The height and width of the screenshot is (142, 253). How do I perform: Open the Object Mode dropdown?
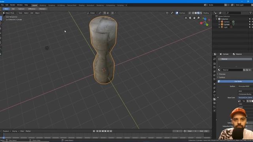point(10,13)
